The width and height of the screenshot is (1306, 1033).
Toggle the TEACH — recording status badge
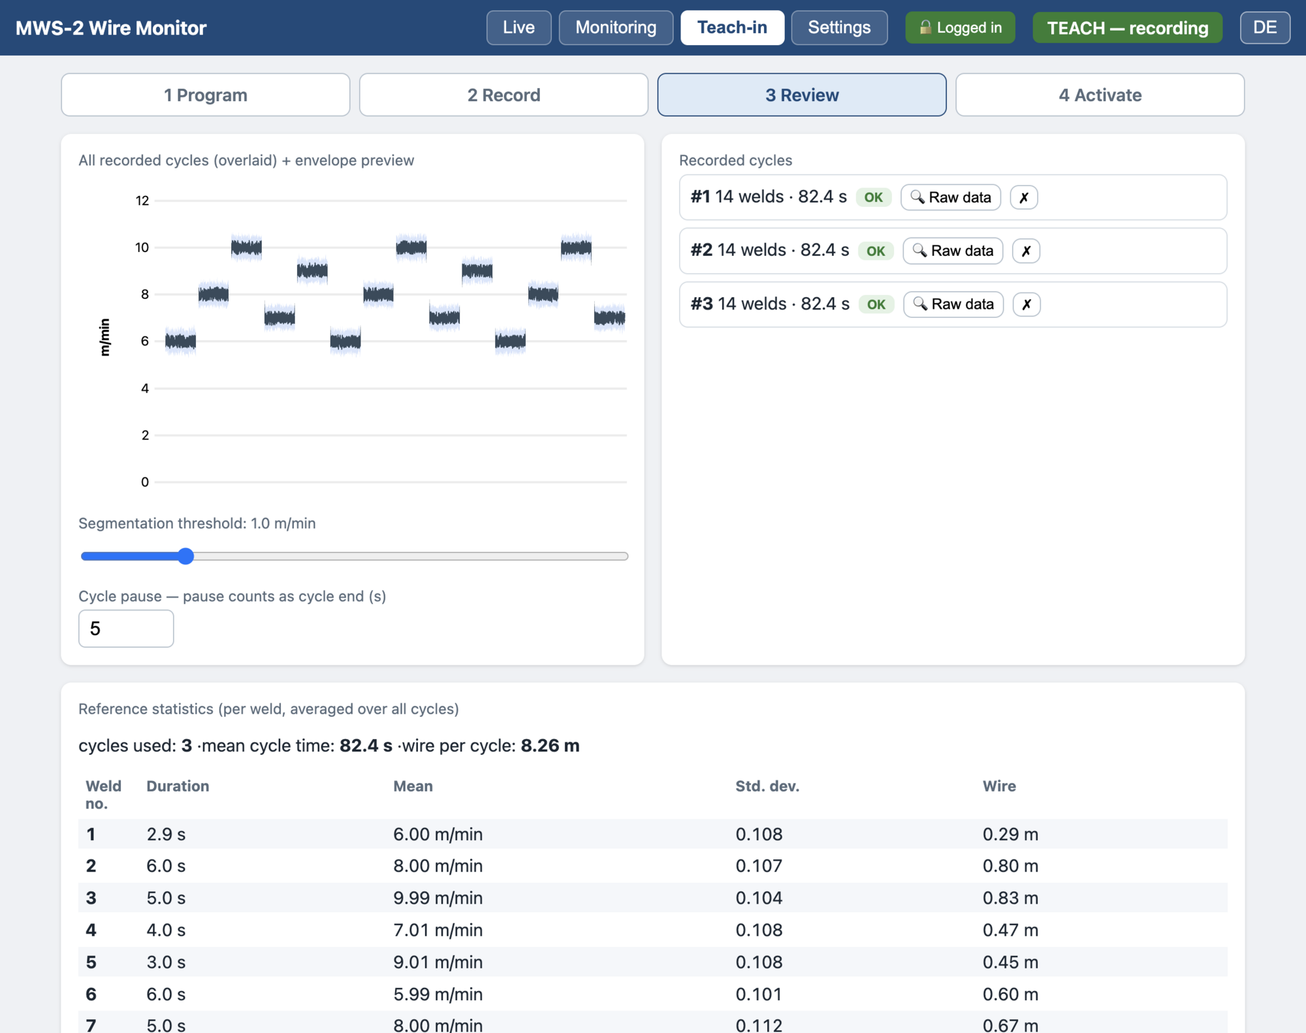point(1127,27)
